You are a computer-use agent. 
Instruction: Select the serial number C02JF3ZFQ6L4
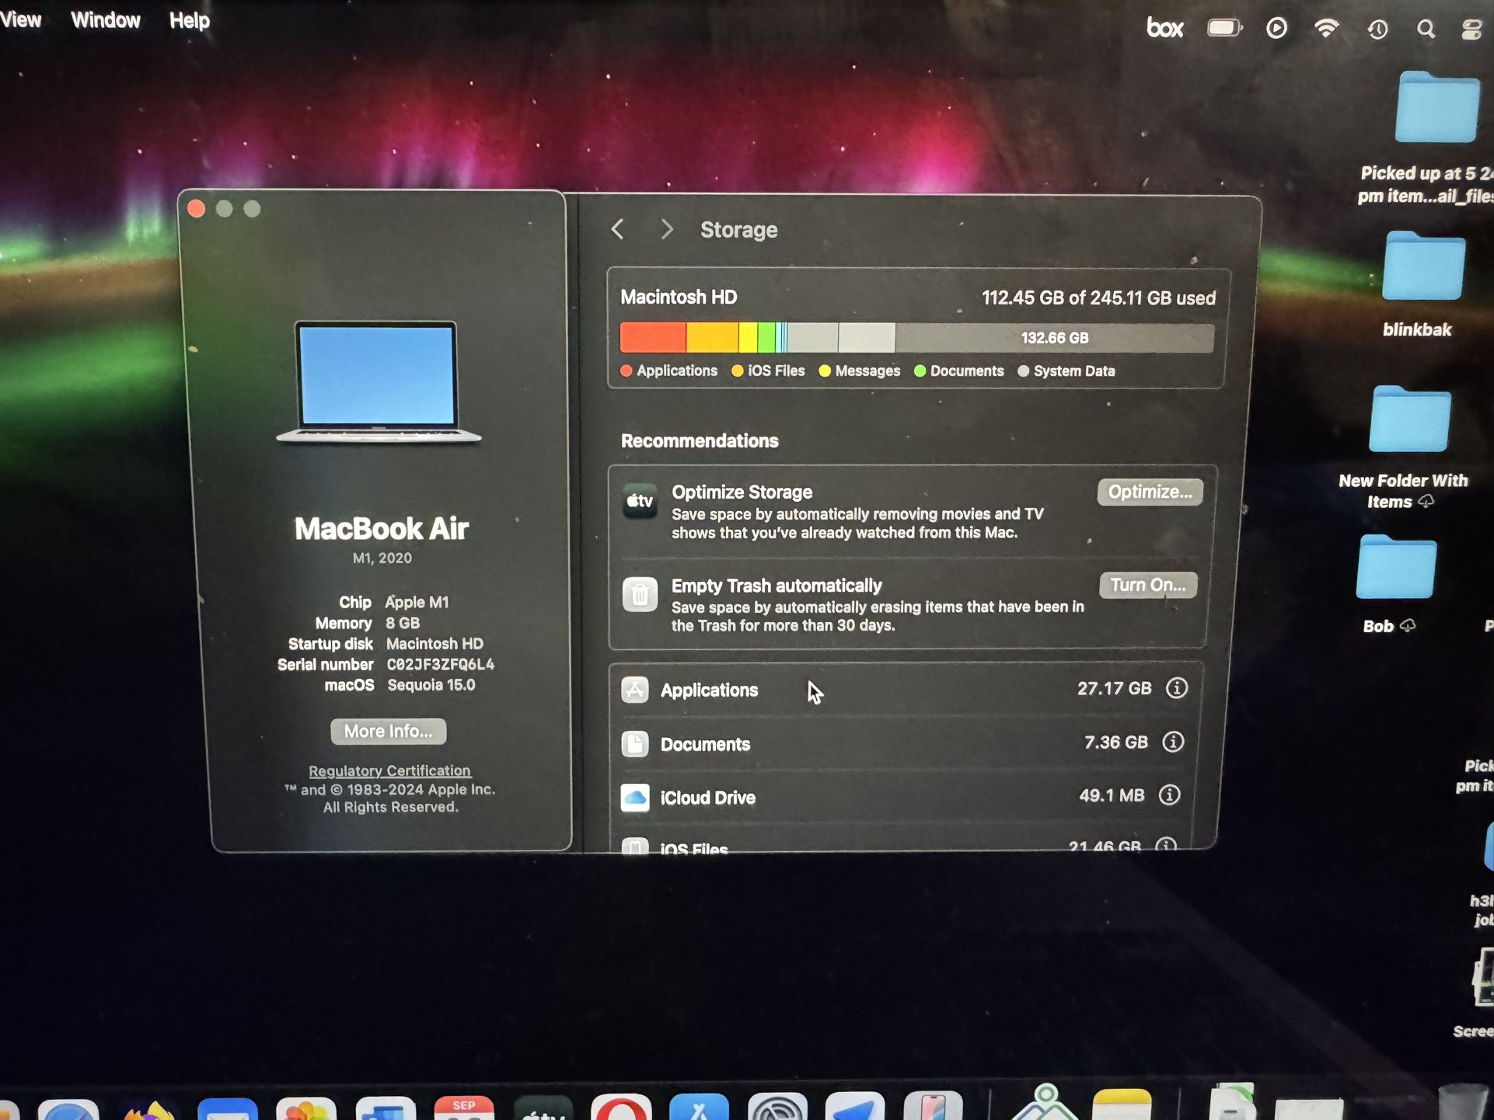click(440, 664)
